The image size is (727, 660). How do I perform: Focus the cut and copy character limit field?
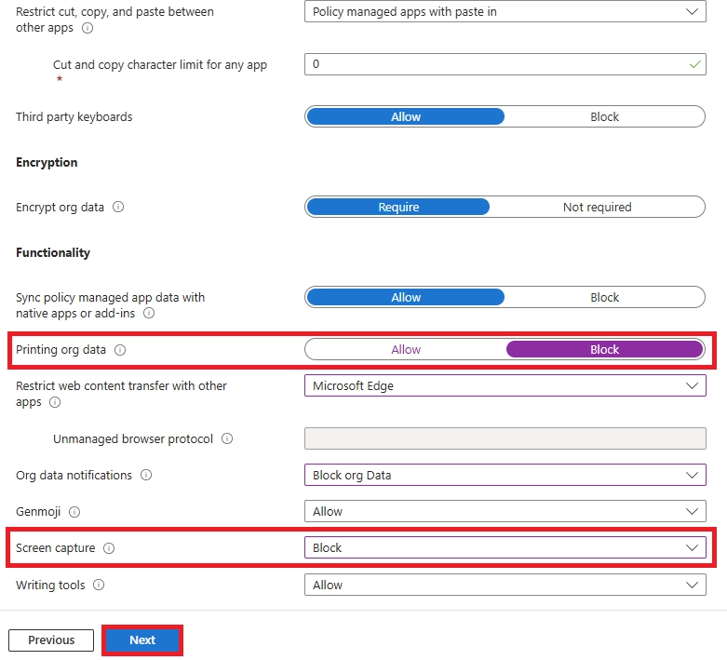click(505, 64)
